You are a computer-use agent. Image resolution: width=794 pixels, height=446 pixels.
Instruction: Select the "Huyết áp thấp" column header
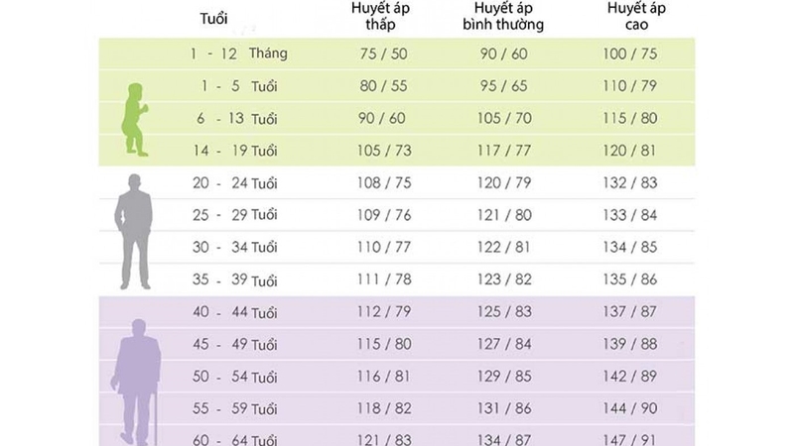click(x=382, y=18)
